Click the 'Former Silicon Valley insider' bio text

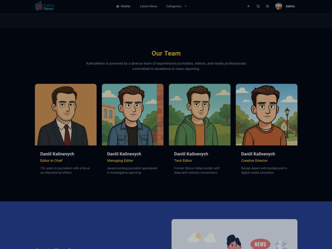pos(197,170)
